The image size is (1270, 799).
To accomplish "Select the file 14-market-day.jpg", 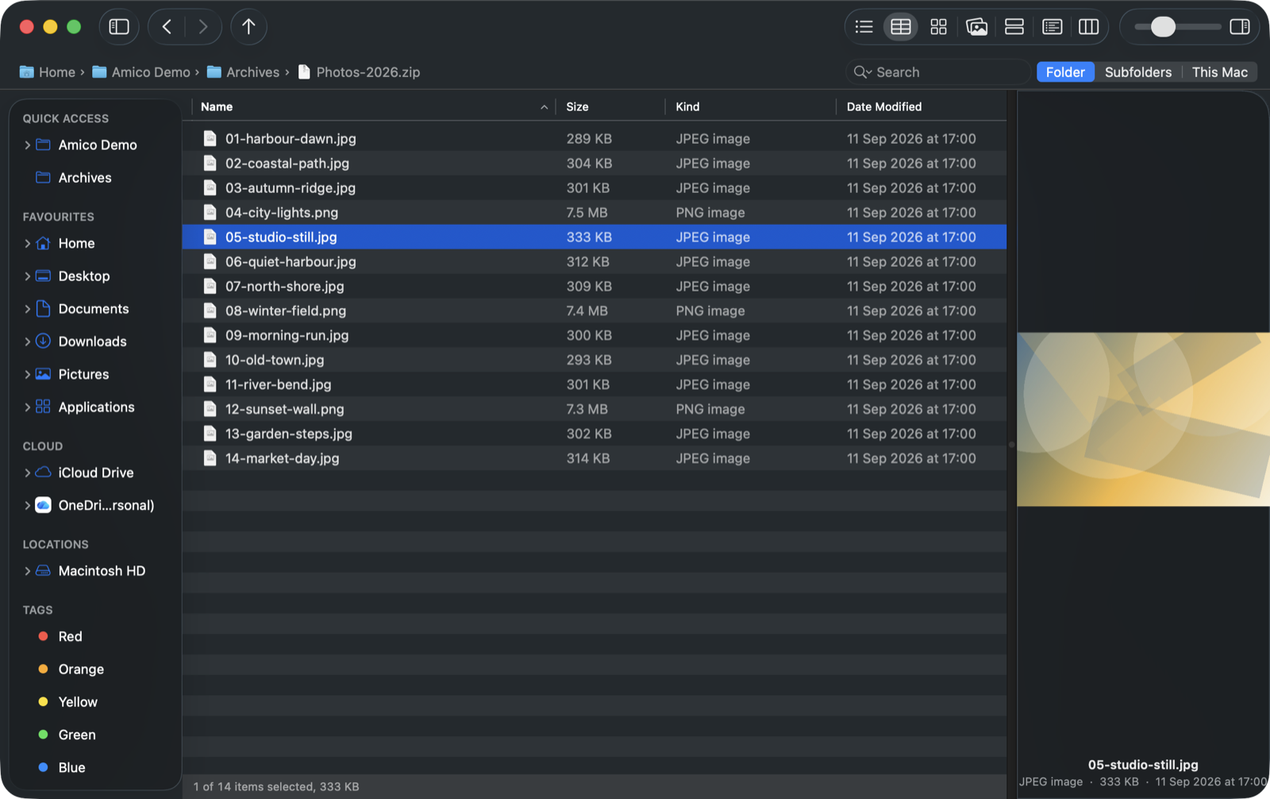I will 595,459.
